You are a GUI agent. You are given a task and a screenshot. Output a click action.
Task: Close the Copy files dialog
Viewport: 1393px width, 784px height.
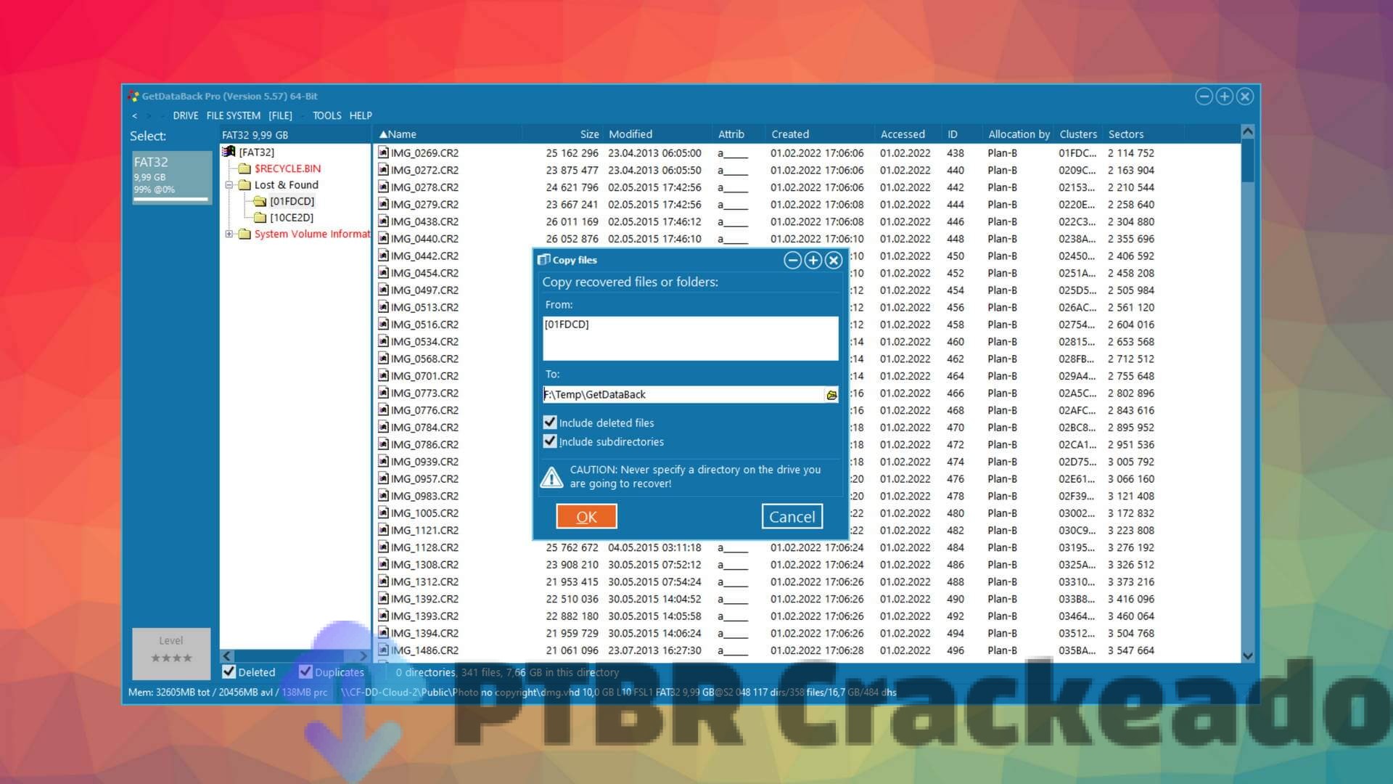point(834,260)
